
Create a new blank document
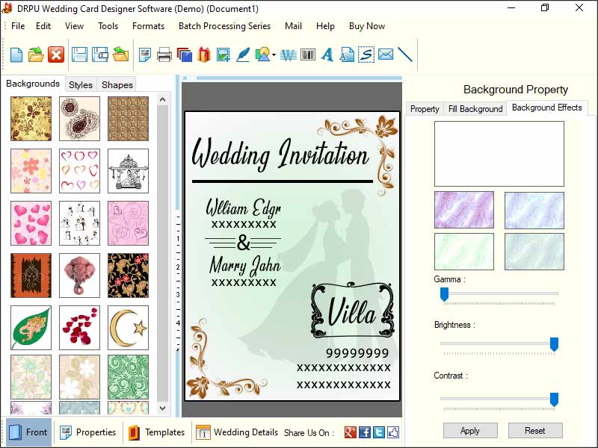click(x=16, y=55)
